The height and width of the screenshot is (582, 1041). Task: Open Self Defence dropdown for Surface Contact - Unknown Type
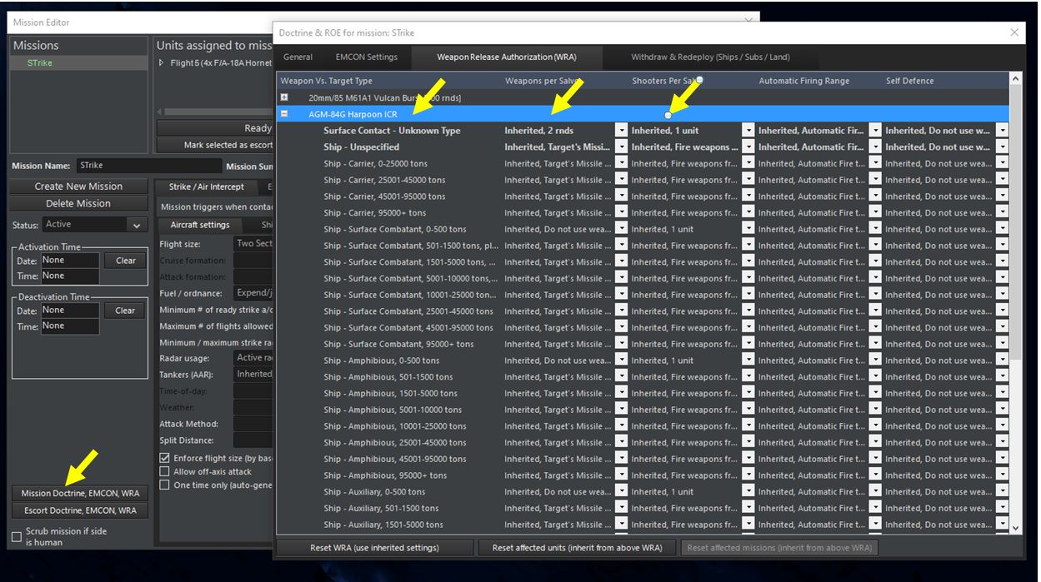(x=1002, y=131)
